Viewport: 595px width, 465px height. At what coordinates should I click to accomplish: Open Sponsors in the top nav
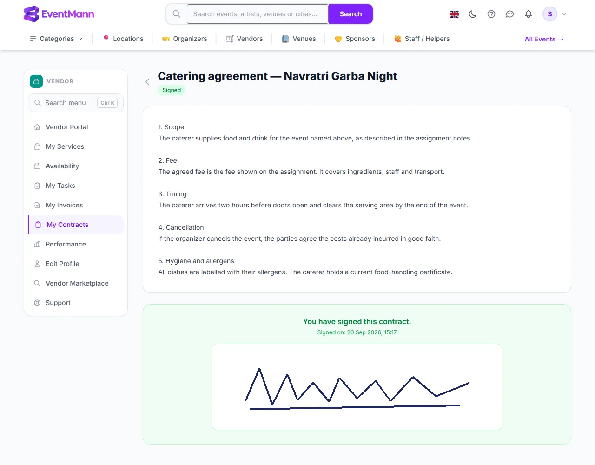coord(355,39)
